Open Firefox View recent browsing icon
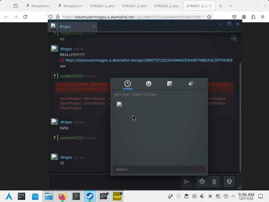 click(15, 6)
